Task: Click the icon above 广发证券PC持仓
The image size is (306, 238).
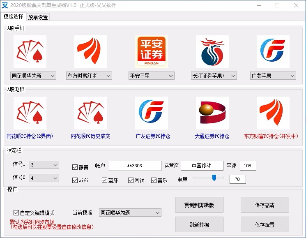Action: [152, 113]
